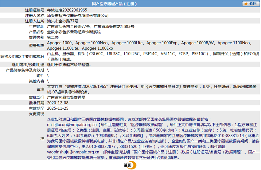Select registration number 粤械注准20202061965
The height and width of the screenshot is (170, 261).
pos(67,10)
